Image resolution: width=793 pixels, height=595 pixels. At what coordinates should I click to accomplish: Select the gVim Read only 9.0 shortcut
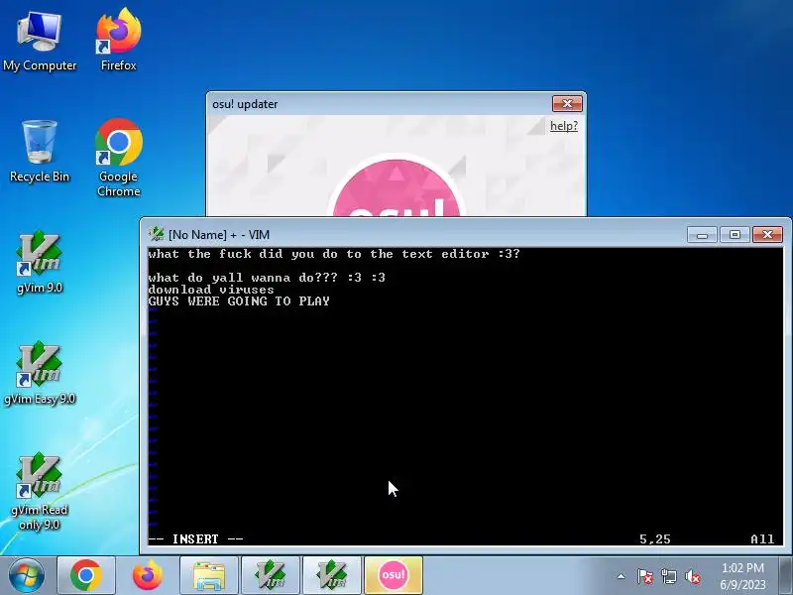point(40,492)
